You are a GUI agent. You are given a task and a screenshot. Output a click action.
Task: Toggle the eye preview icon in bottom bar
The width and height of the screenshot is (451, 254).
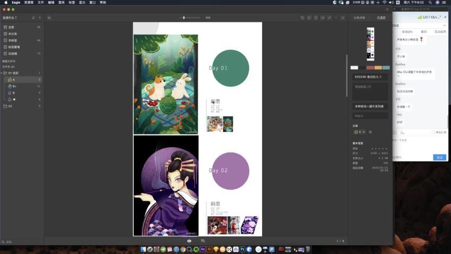[x=189, y=241]
